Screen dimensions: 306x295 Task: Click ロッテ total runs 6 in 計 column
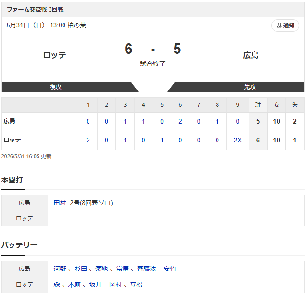(258, 140)
